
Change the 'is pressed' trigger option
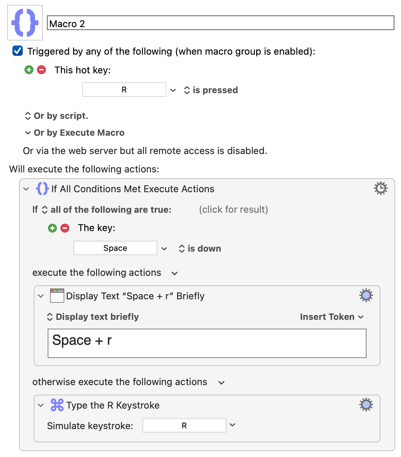point(211,90)
